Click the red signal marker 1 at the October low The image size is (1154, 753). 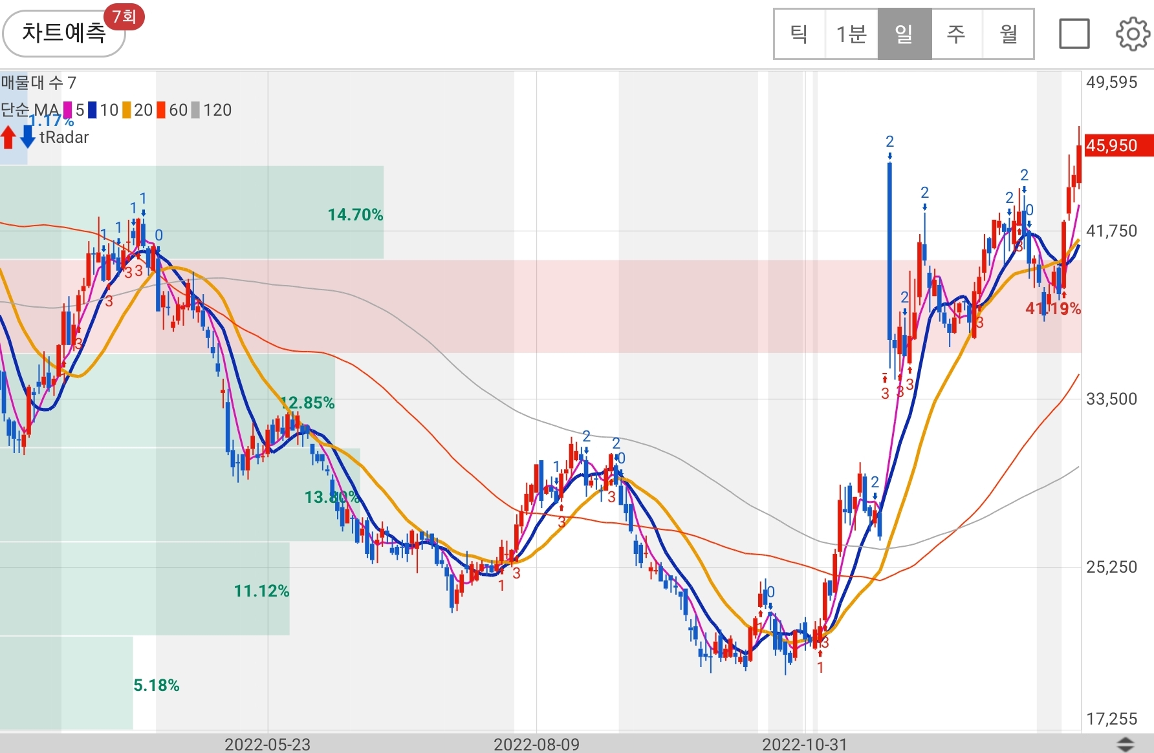coord(820,668)
